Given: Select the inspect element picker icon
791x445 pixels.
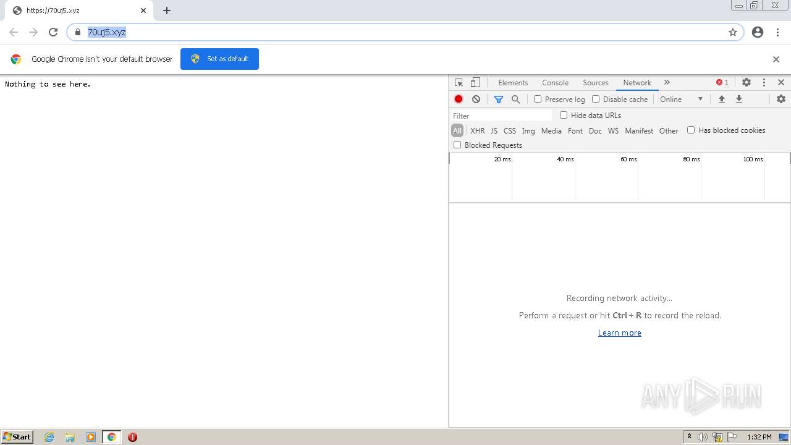Looking at the screenshot, I should coord(459,82).
